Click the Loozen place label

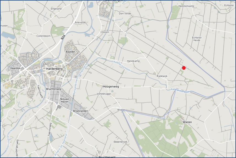pyautogui.click(x=105, y=32)
